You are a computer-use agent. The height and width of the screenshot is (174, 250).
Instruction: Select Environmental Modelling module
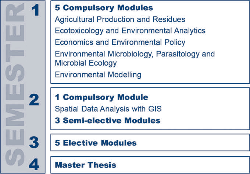click(98, 74)
